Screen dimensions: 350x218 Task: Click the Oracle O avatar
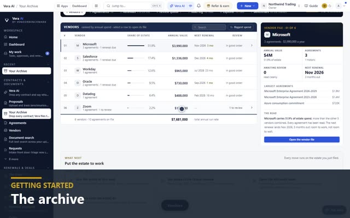click(78, 83)
